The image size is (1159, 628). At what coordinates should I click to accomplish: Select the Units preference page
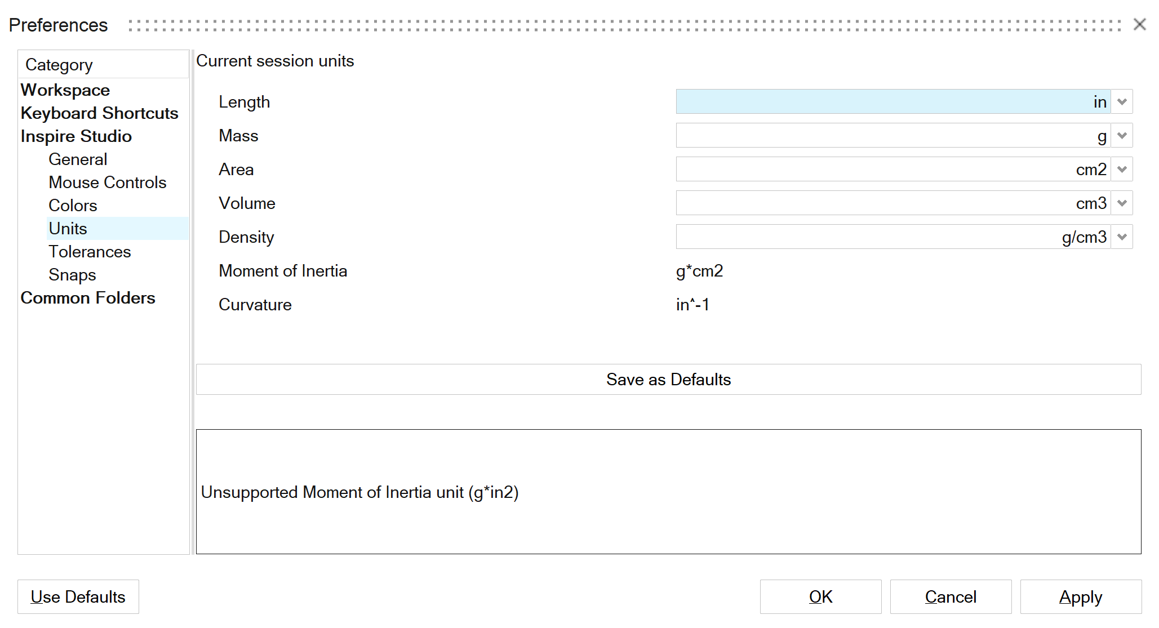68,229
